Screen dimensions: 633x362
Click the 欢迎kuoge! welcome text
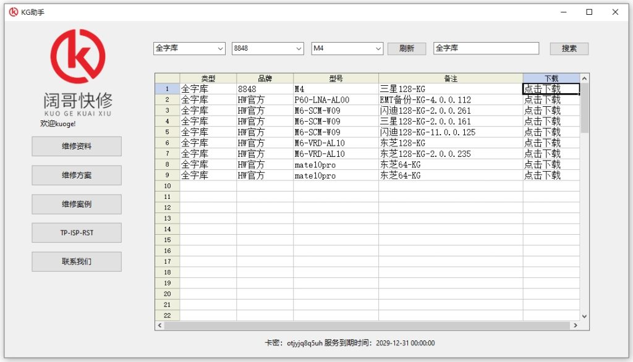pos(57,124)
